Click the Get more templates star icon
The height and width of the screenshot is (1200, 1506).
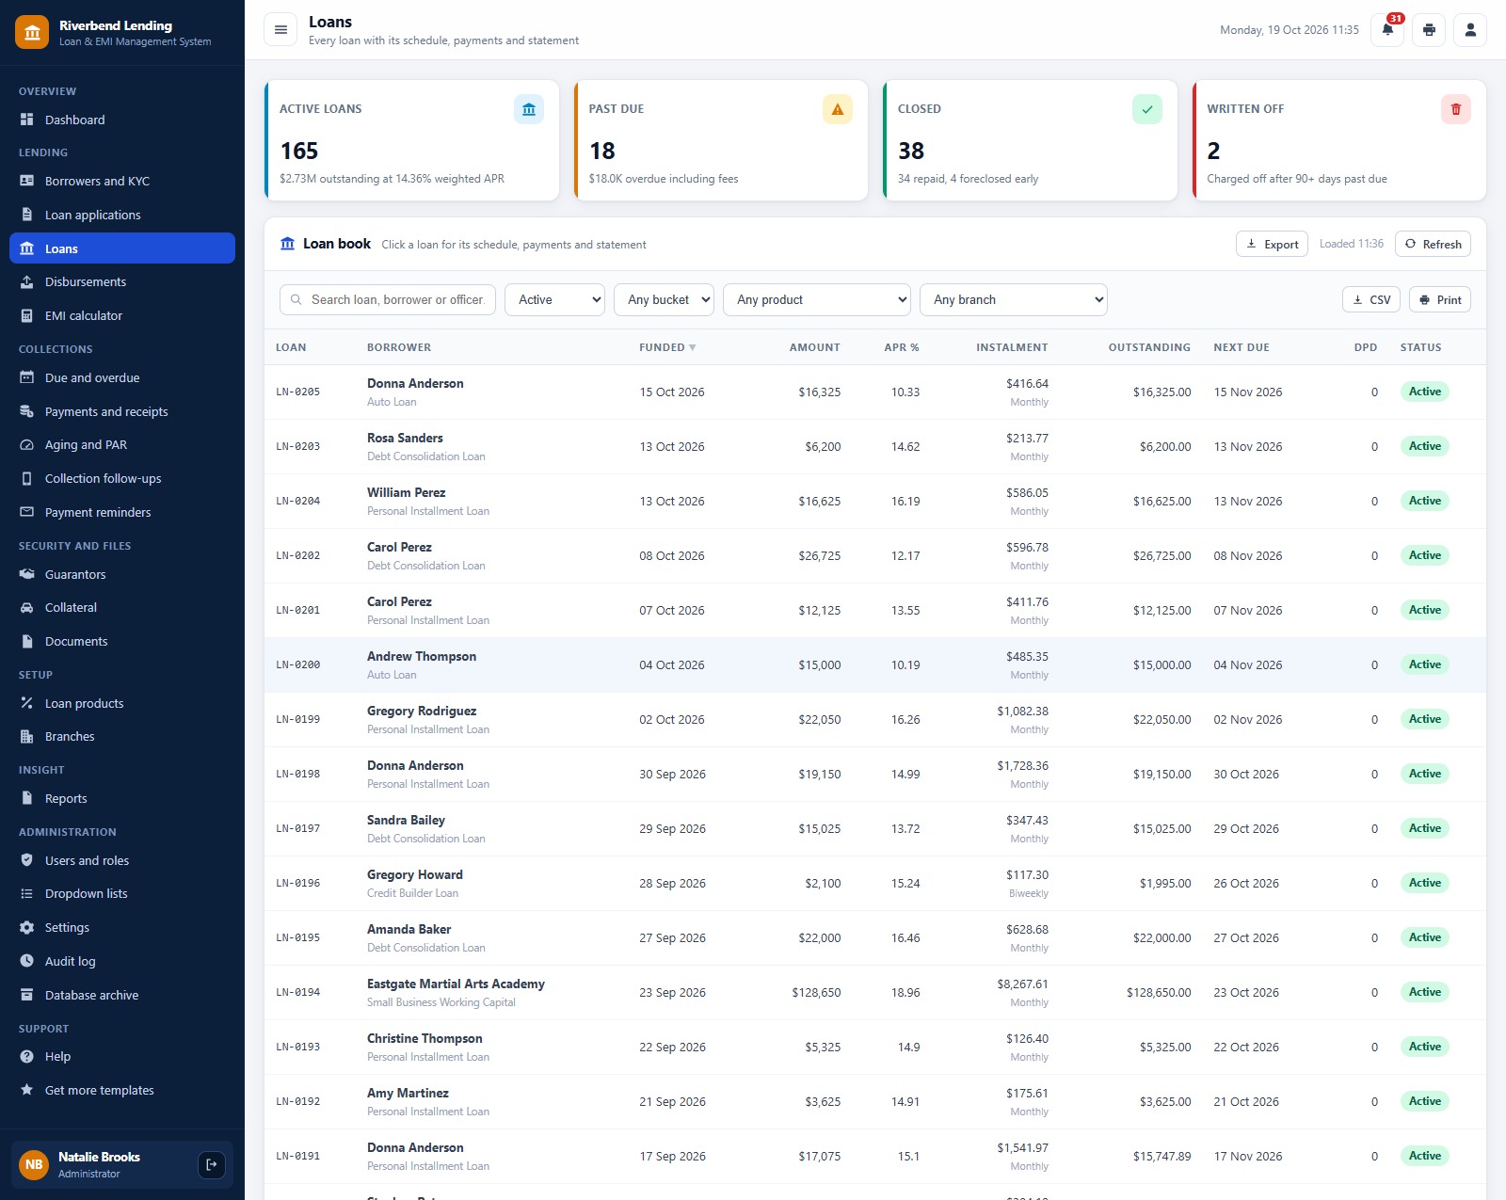[x=27, y=1090]
